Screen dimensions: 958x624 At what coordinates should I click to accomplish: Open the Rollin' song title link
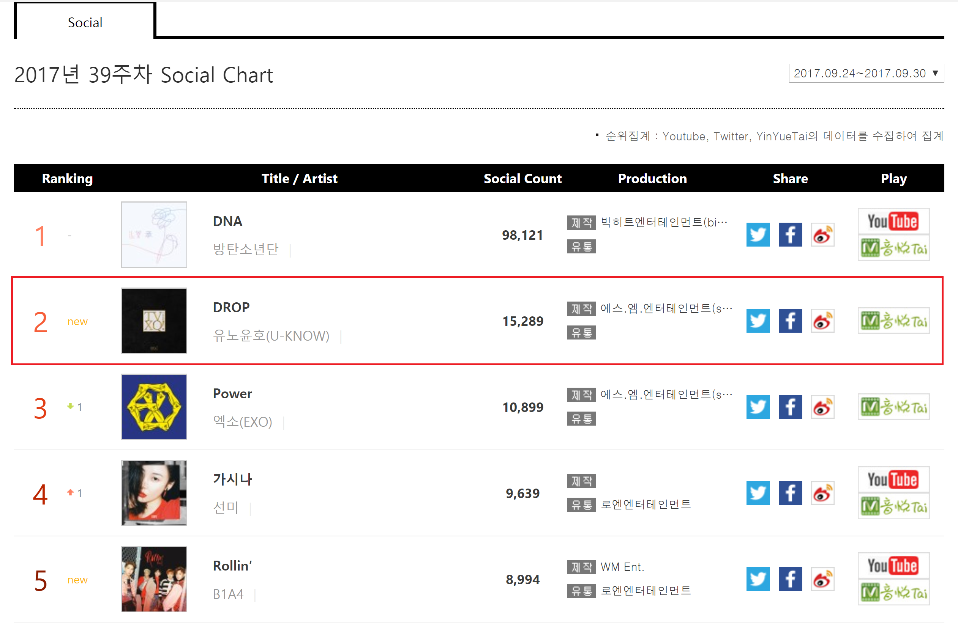coord(232,566)
